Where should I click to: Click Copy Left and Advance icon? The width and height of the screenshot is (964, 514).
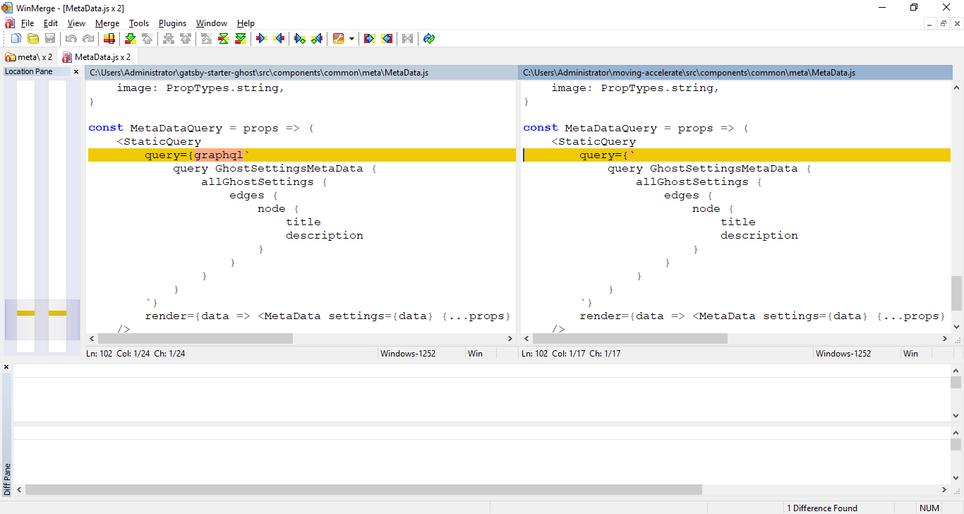(x=317, y=38)
